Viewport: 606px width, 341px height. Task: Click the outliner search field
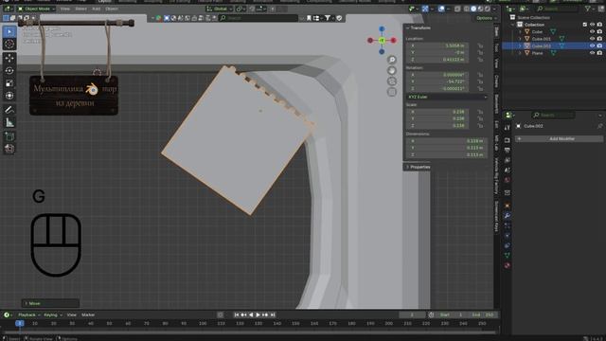tap(558, 9)
